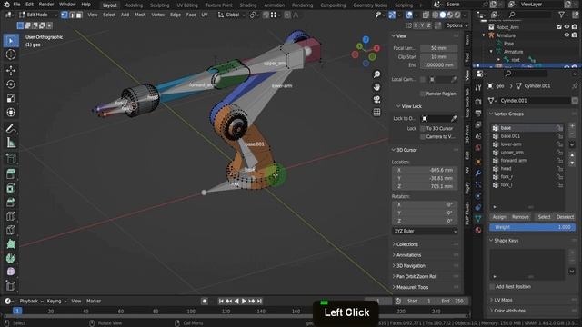Select the Extrude Region tool
The width and height of the screenshot is (582, 327).
click(x=11, y=173)
